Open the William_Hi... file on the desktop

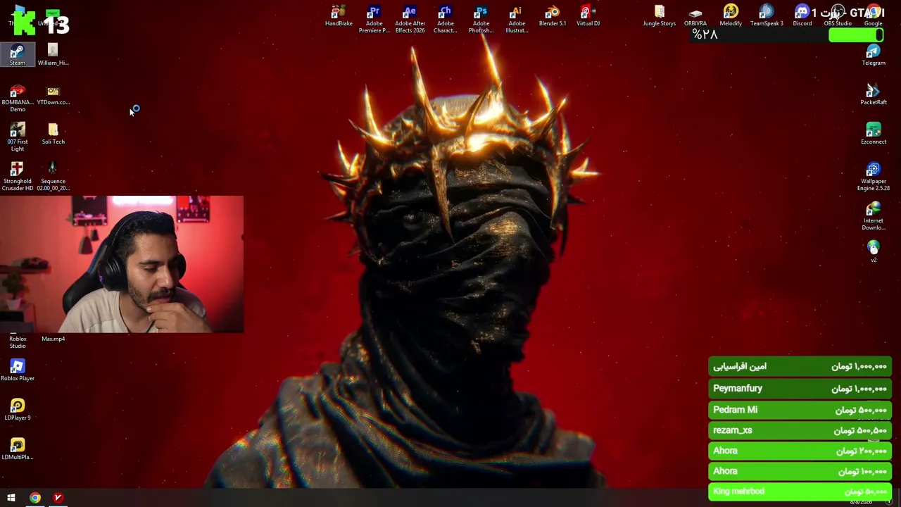coord(53,55)
